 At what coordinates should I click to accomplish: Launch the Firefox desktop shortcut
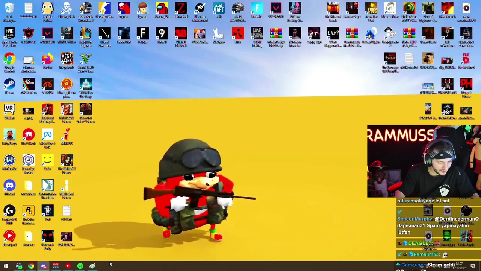pos(47,61)
